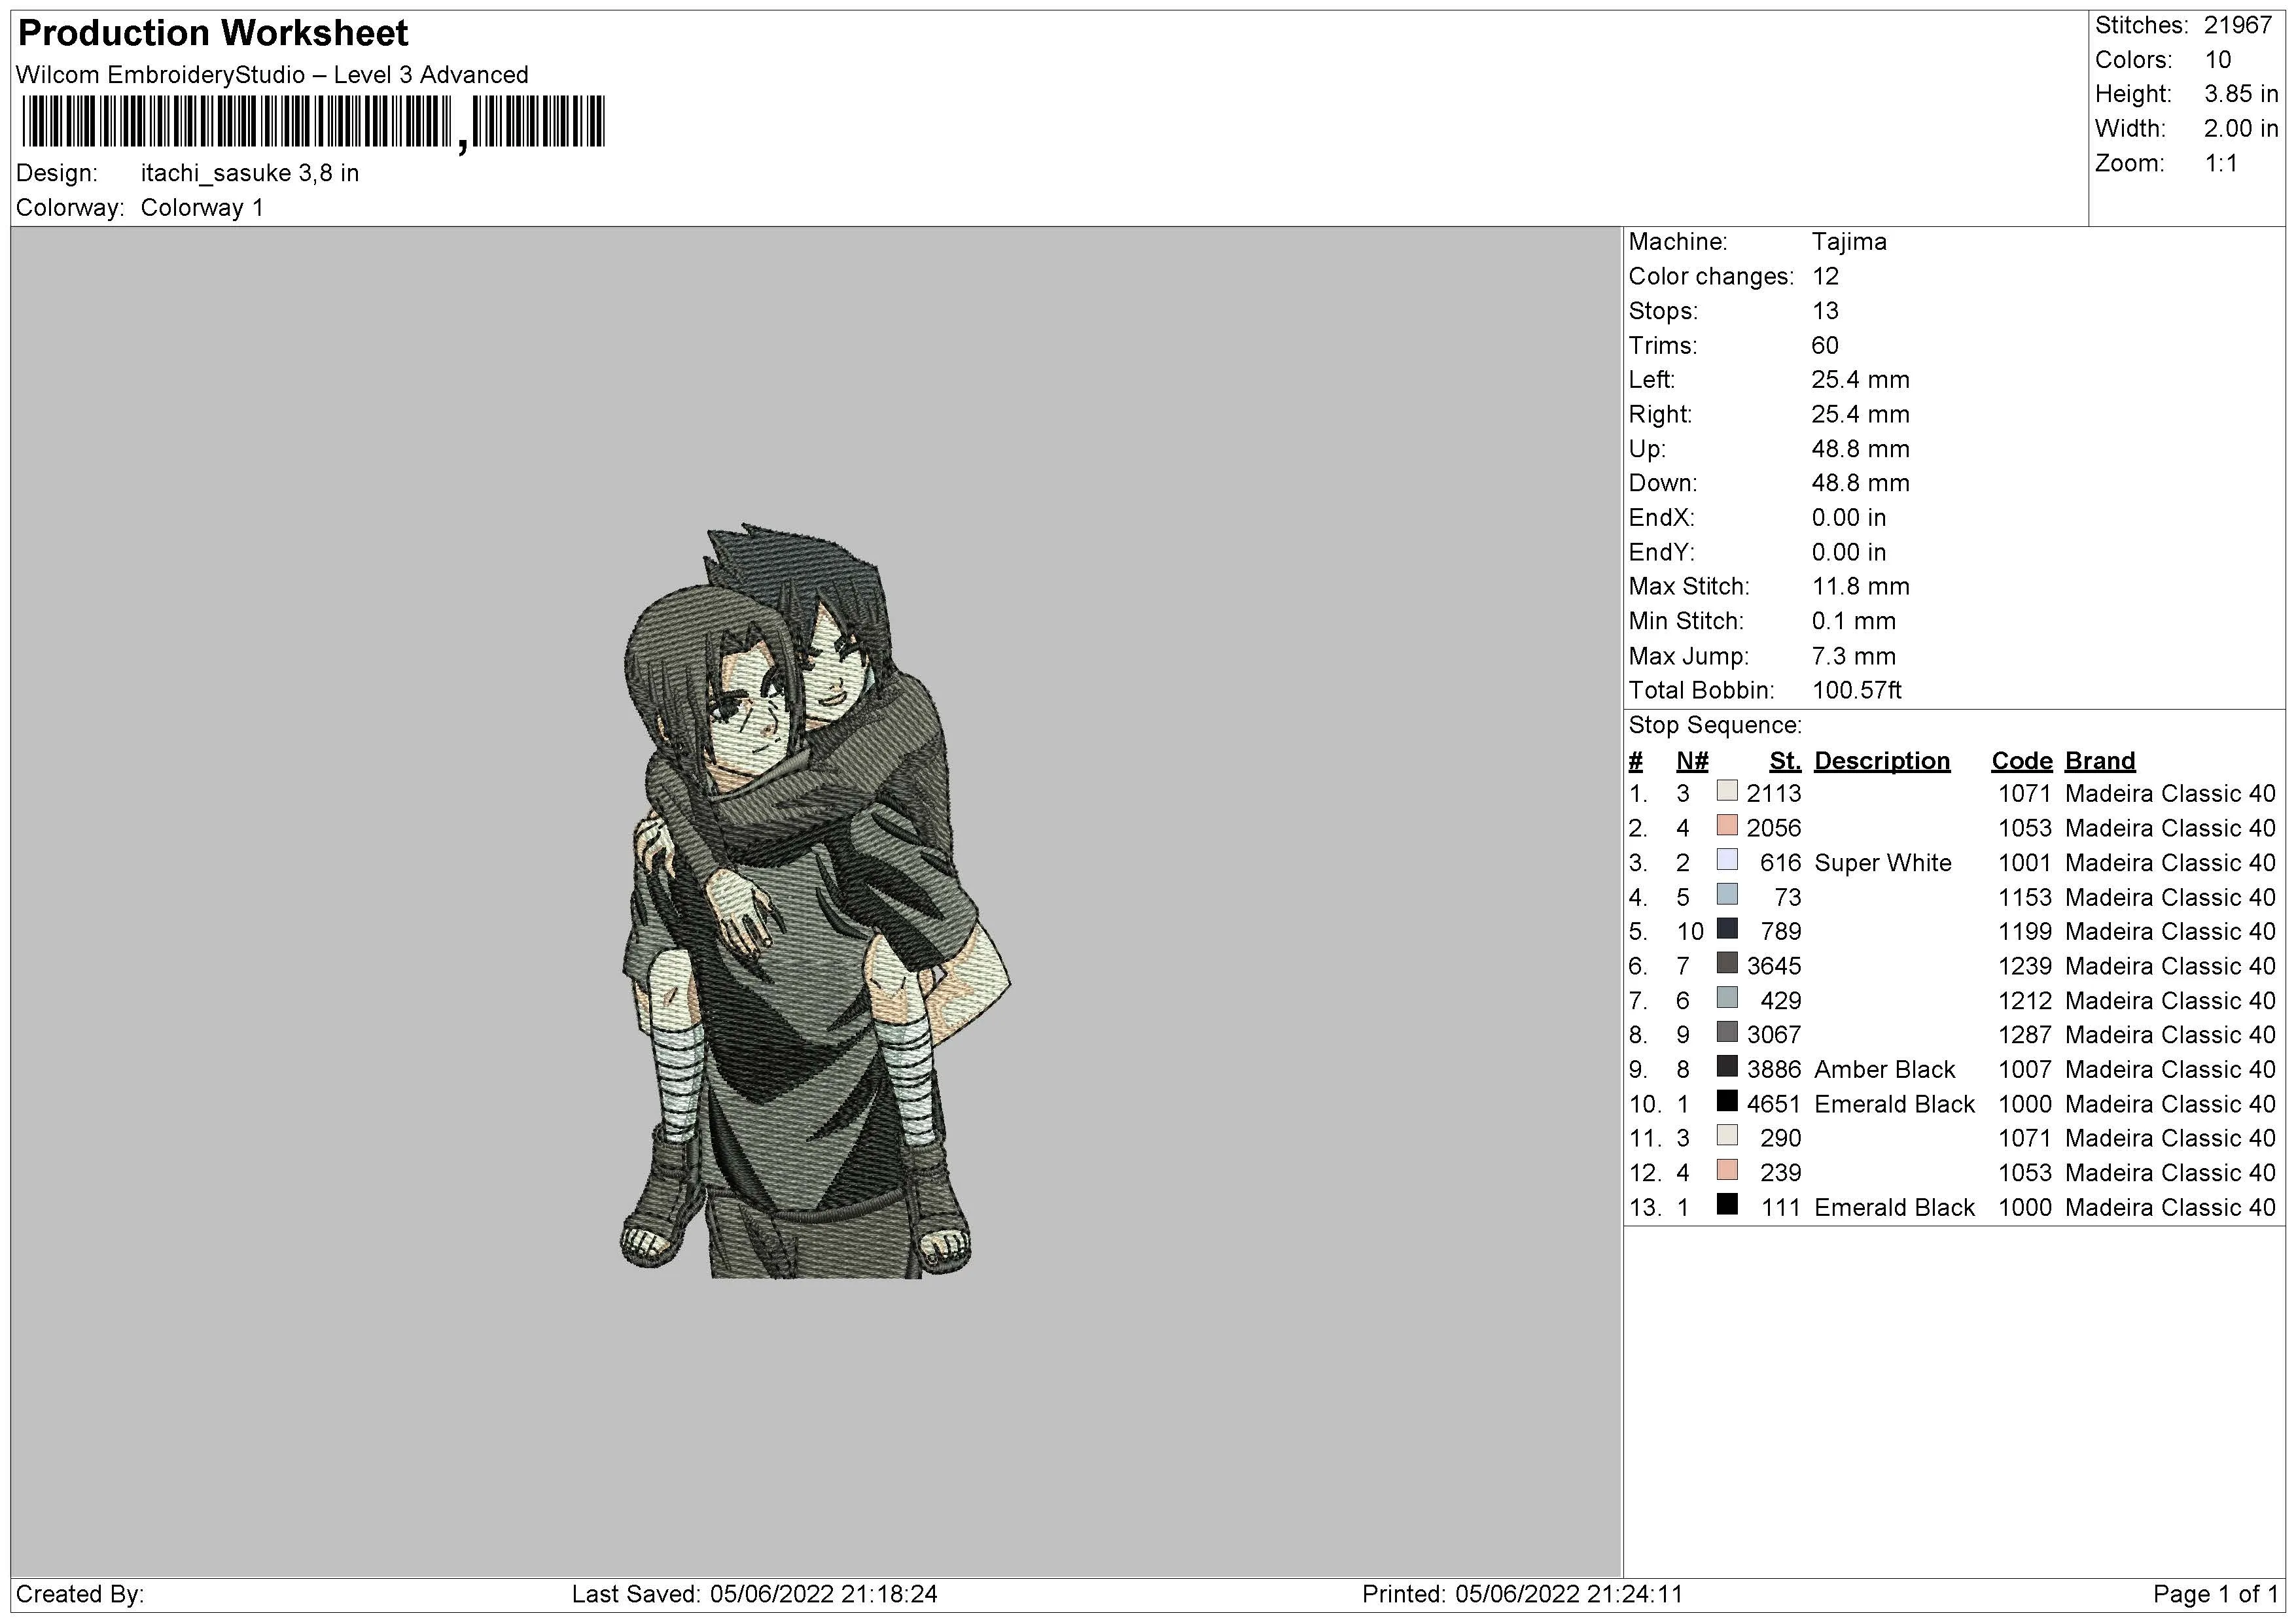Select color swatch for stop 1 code 1071
This screenshot has height=1622, width=2296.
pos(1727,791)
